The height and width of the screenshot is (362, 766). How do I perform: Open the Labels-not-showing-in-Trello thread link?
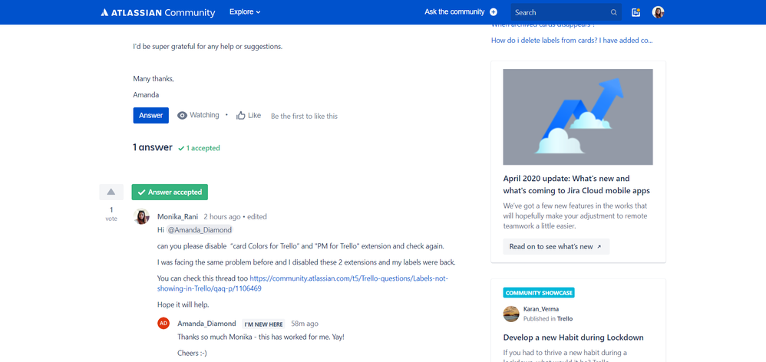[302, 284]
